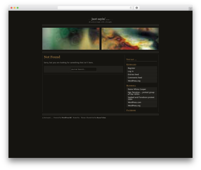
Task: Open the WordPress.com blogroll link
Action: (134, 102)
